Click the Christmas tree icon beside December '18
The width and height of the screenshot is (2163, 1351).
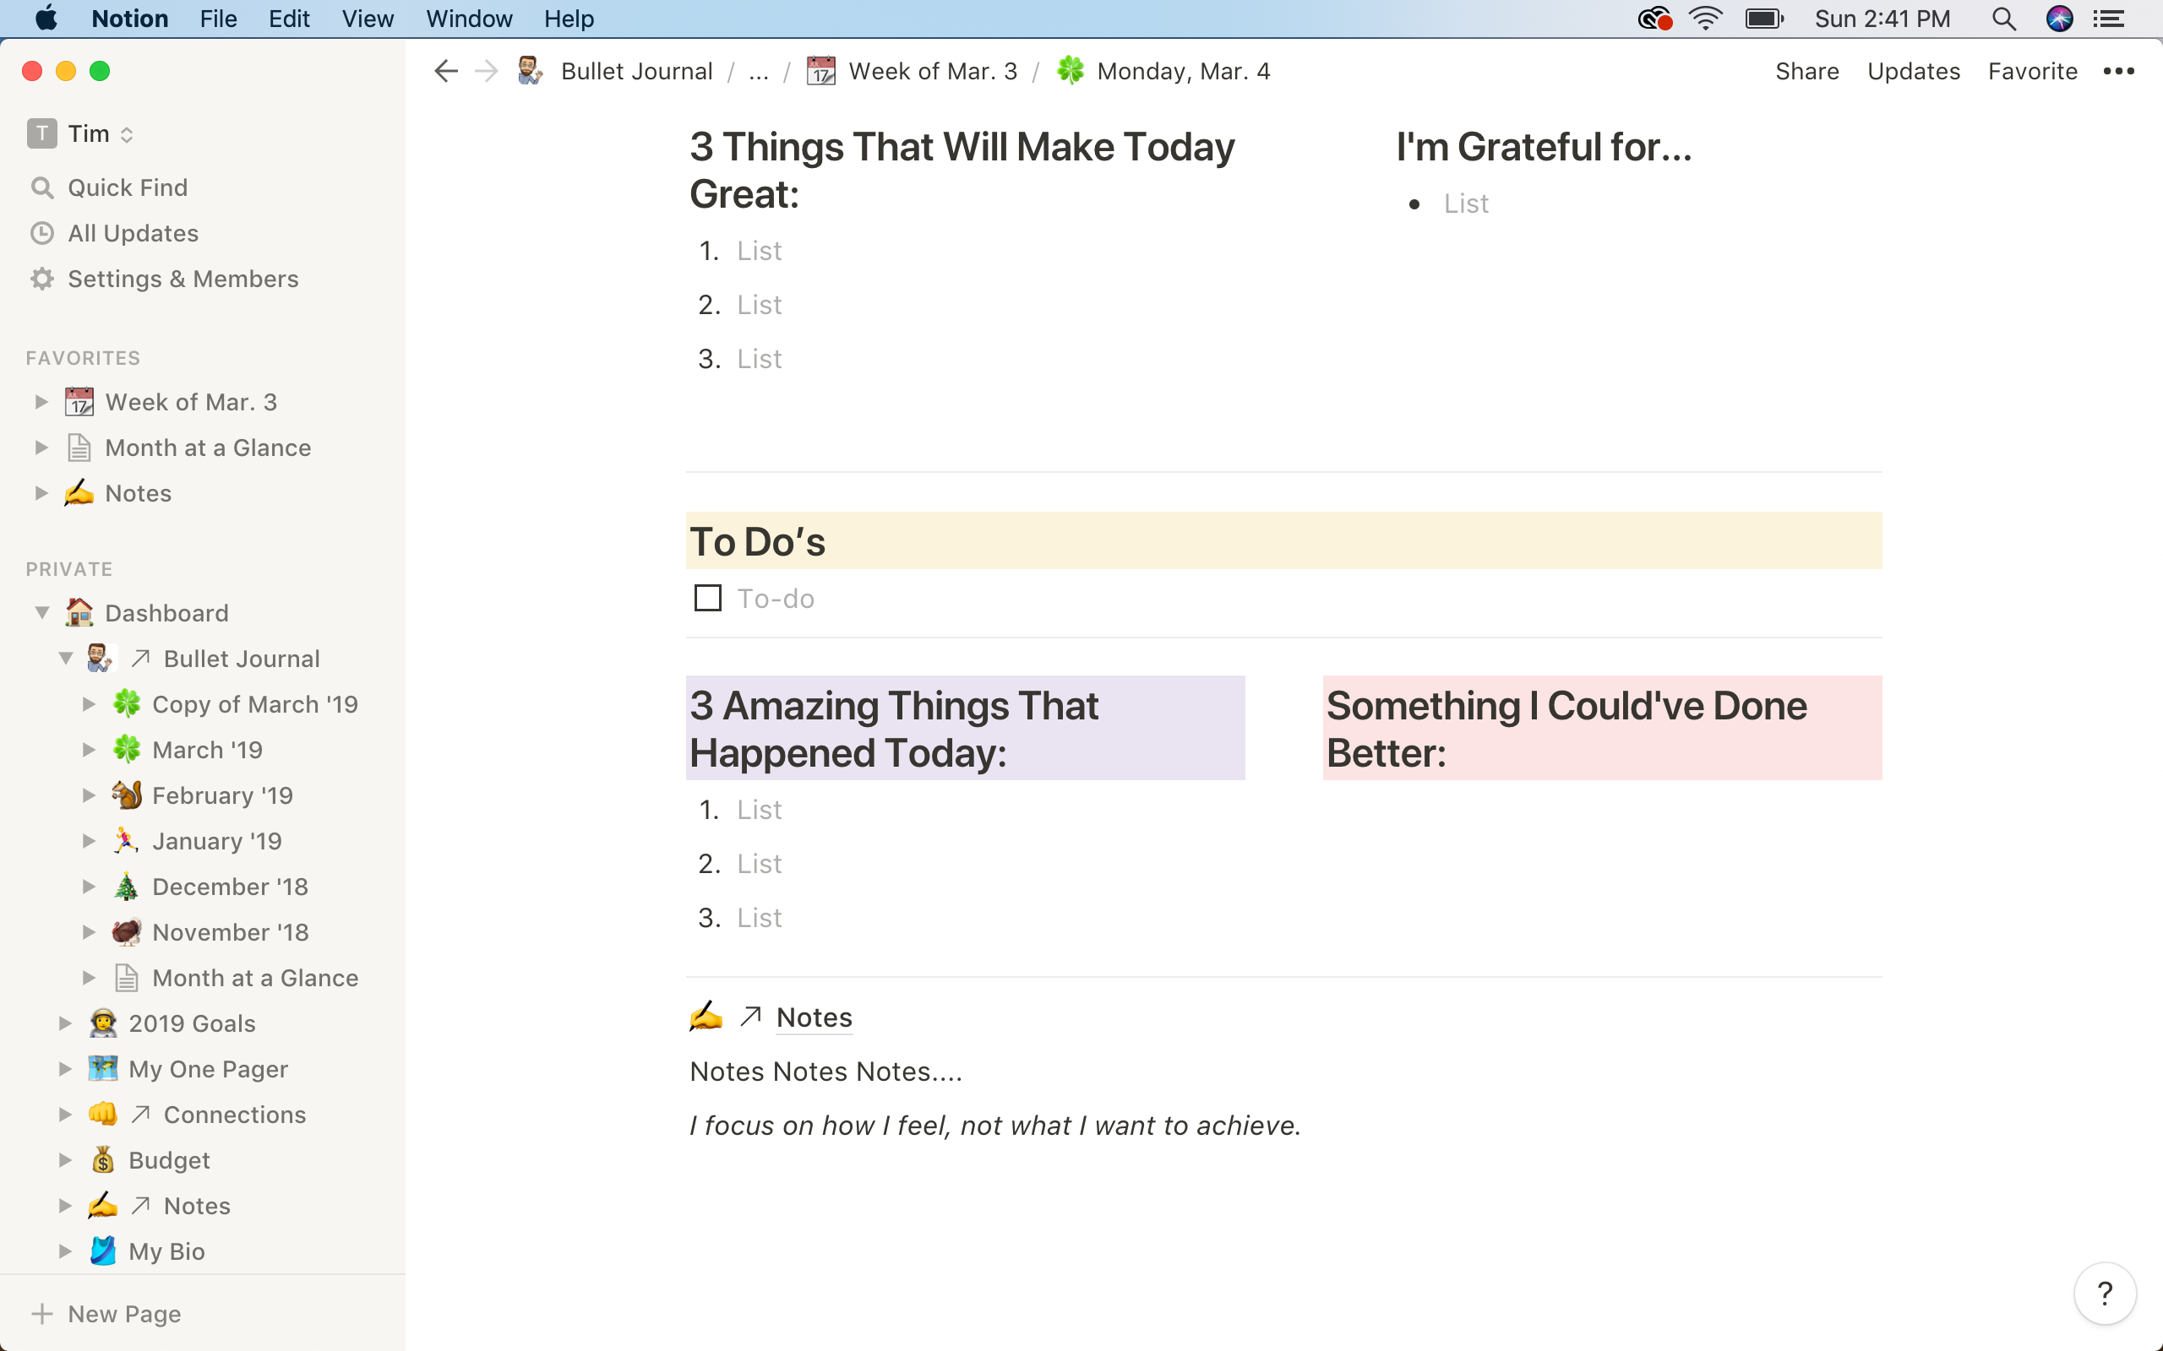[127, 887]
